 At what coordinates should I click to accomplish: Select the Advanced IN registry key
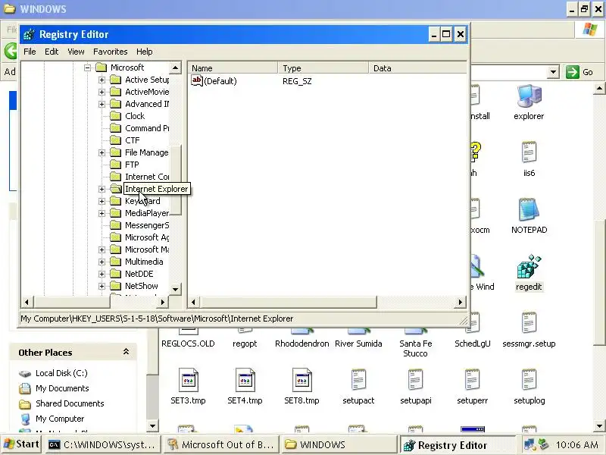[147, 104]
